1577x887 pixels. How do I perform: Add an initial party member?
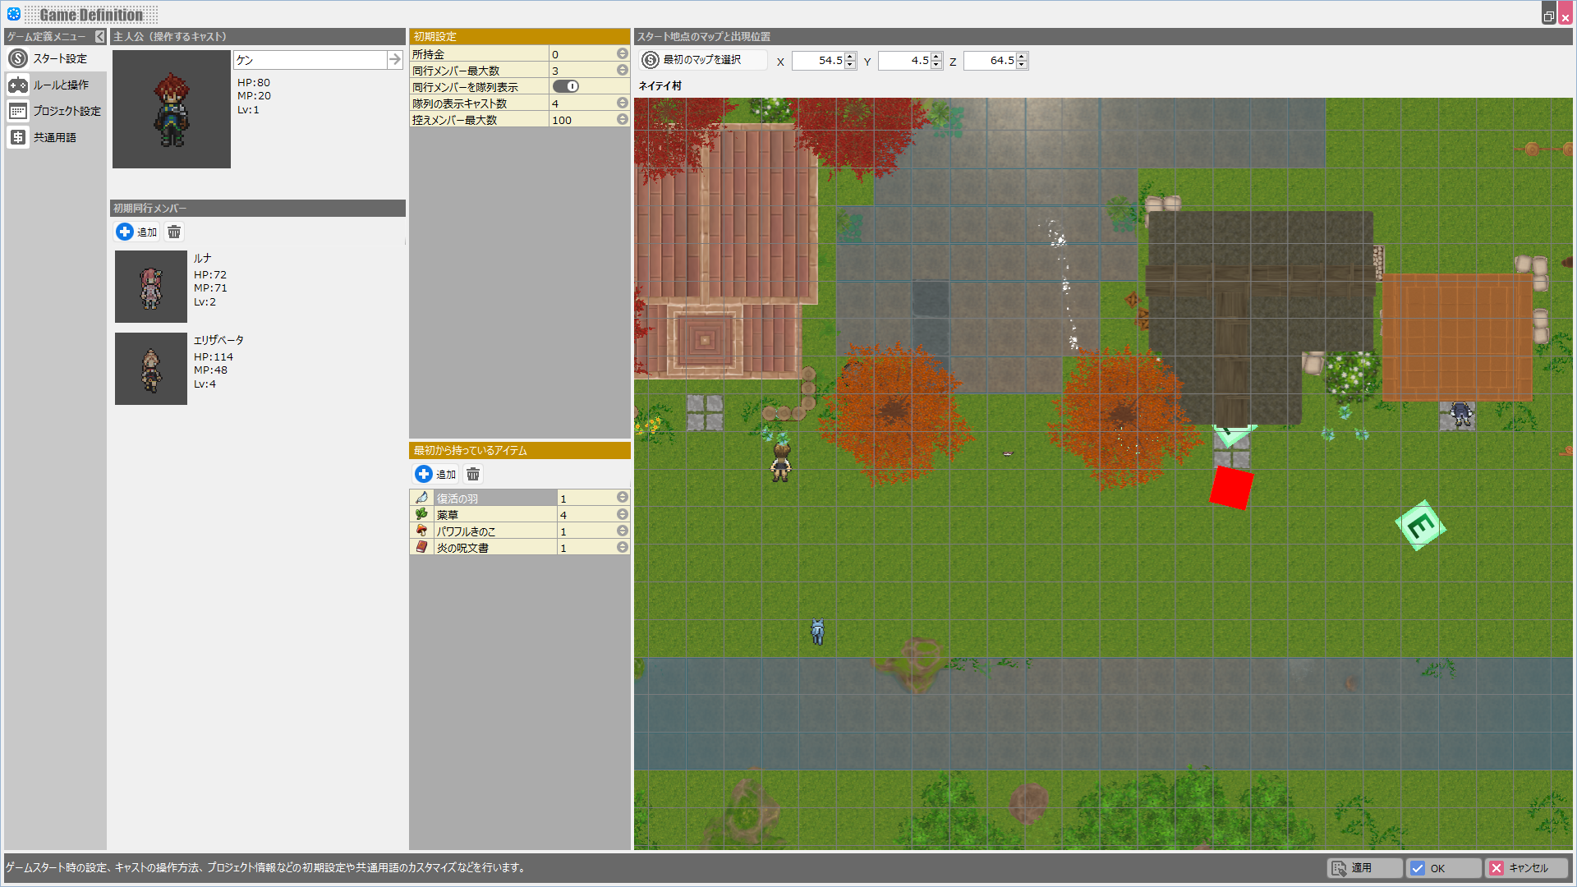click(136, 232)
